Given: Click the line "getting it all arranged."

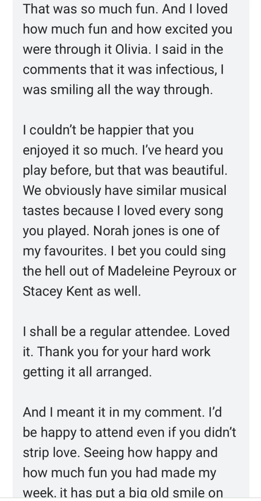Looking at the screenshot, I should point(87,372).
